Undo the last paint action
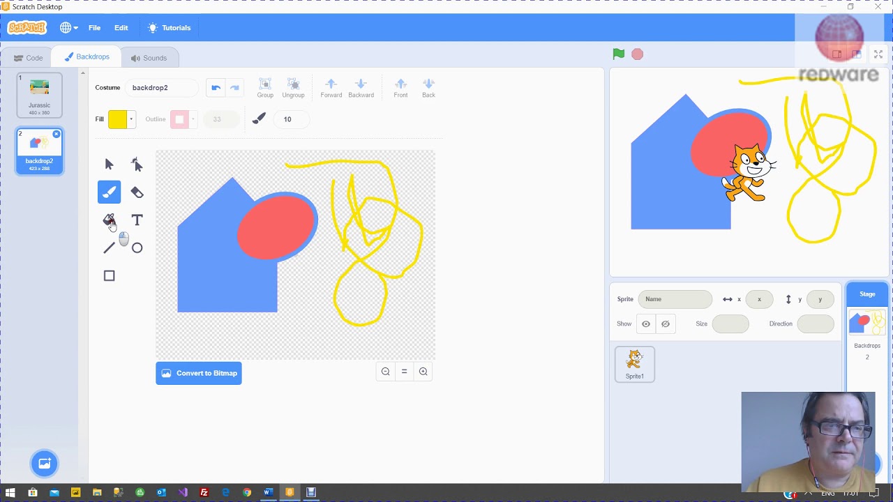The width and height of the screenshot is (893, 502). pyautogui.click(x=216, y=88)
